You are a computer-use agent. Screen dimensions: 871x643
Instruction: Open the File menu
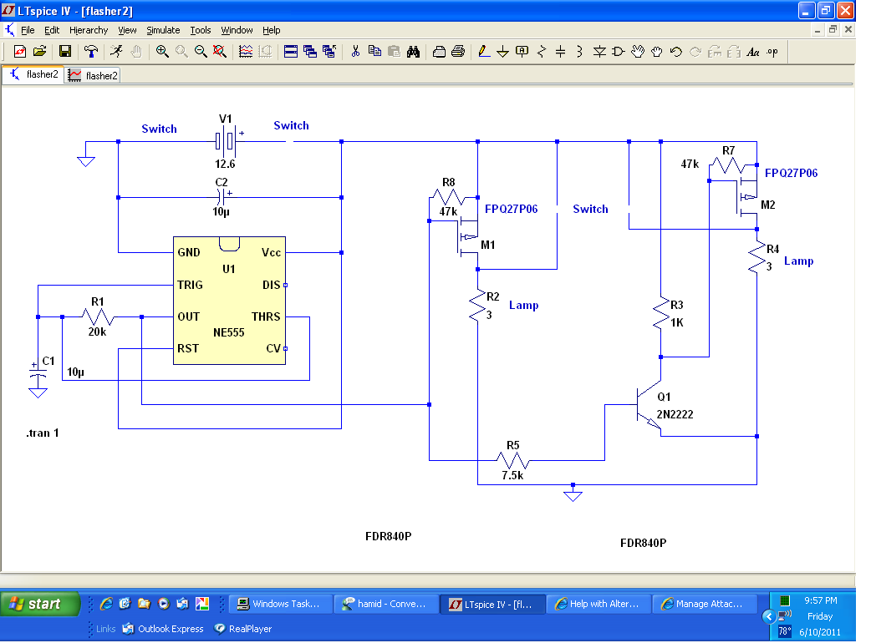point(28,30)
